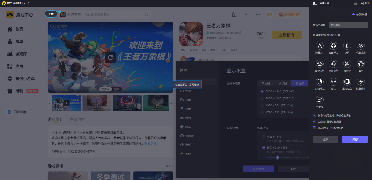Image resolution: width=372 pixels, height=180 pixels.
Task: Open 同步应用 in sidebar
Action: click(17, 112)
